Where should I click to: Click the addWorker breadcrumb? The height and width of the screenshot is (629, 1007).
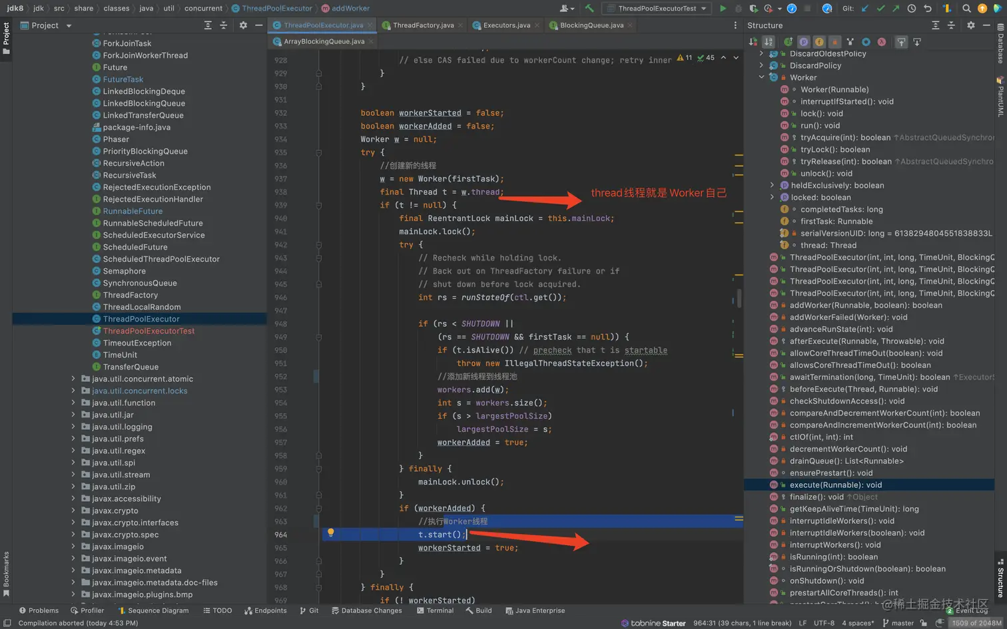click(x=346, y=8)
